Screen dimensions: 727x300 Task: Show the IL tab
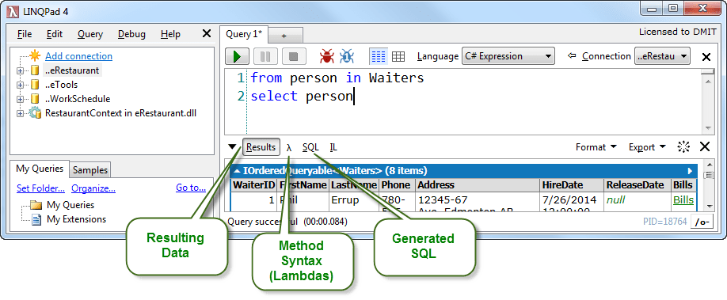click(x=333, y=147)
